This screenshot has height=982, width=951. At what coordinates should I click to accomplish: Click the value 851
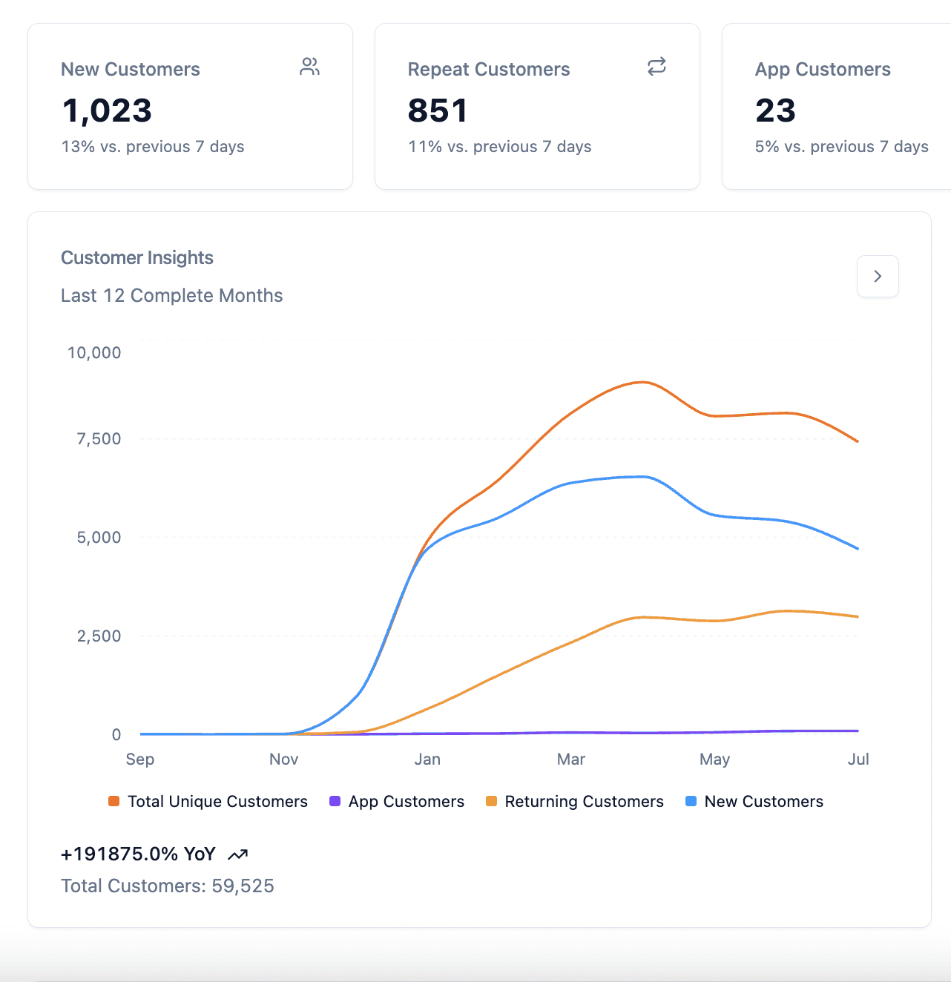click(x=438, y=111)
